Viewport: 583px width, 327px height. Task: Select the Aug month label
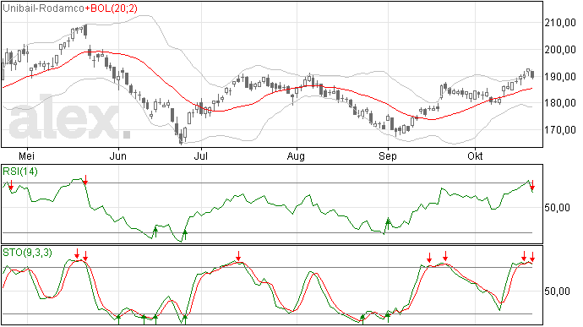[x=296, y=155]
